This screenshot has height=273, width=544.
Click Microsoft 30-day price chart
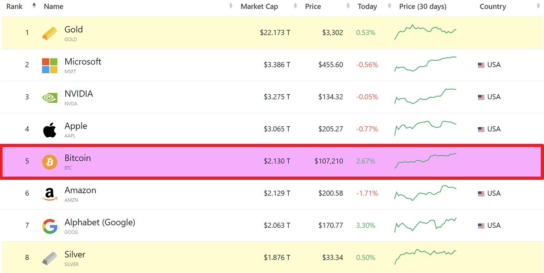pos(425,64)
